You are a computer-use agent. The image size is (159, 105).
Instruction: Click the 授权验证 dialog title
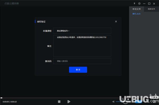click(41, 22)
